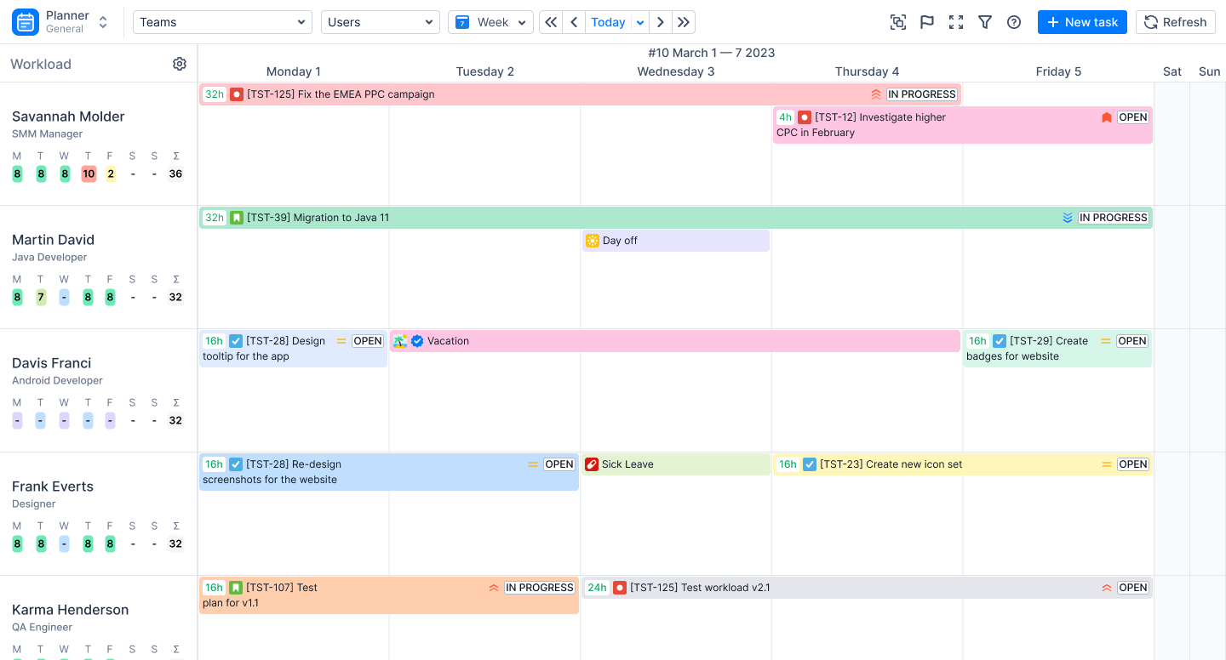The height and width of the screenshot is (660, 1226).
Task: Click checkbox icon on TST-23 Create new icon set
Action: pyautogui.click(x=810, y=464)
